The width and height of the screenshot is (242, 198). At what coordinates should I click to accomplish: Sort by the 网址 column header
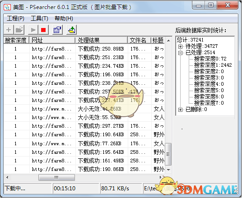(x=52, y=40)
